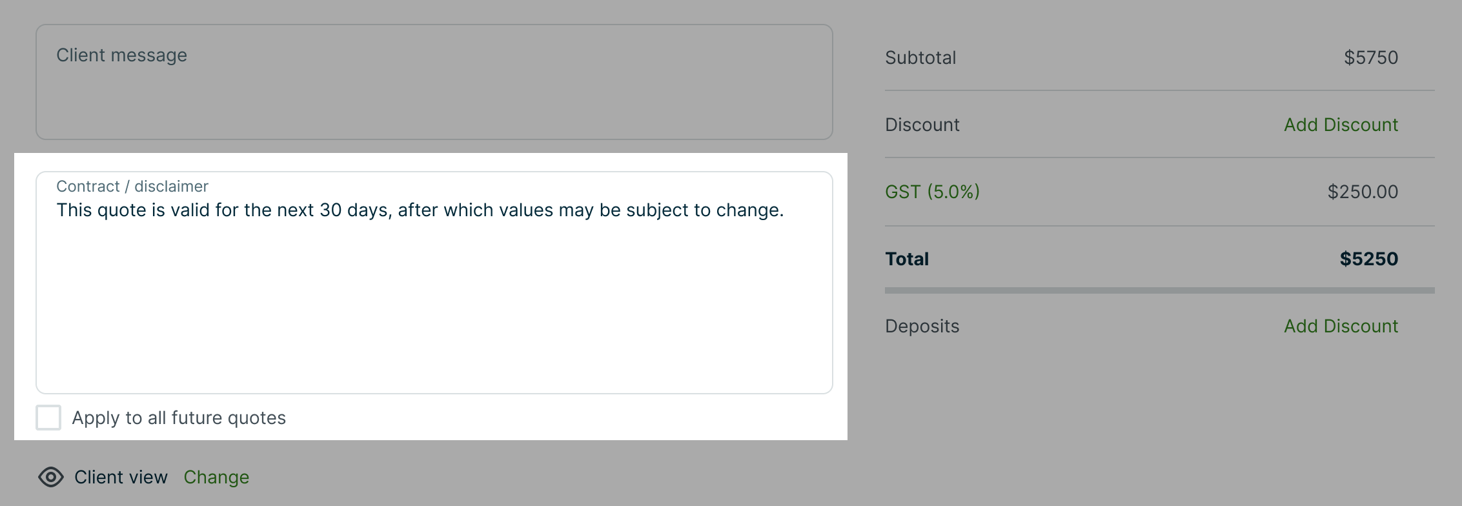Click the Deposits row label
This screenshot has width=1462, height=506.
click(922, 326)
